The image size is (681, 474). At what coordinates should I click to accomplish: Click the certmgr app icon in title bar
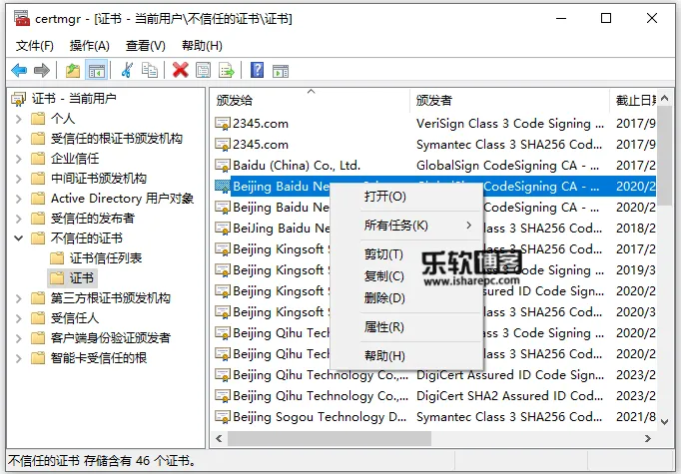point(22,19)
